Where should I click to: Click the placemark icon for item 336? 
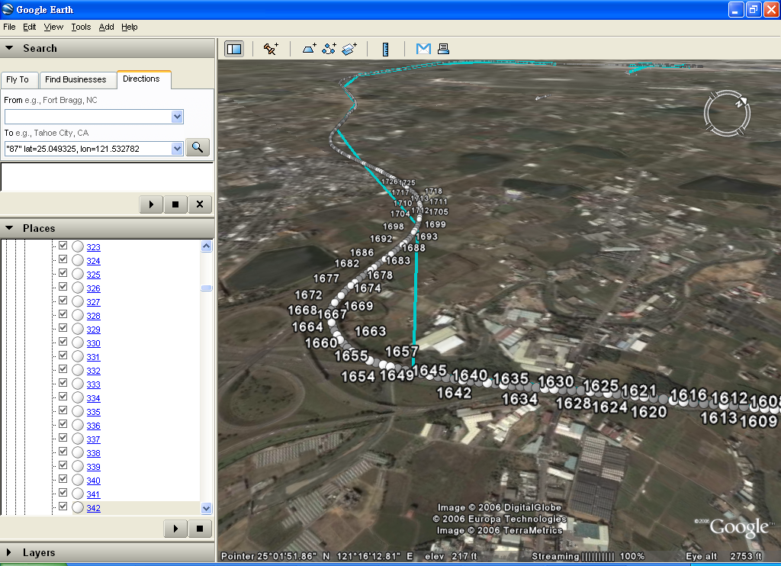(78, 426)
